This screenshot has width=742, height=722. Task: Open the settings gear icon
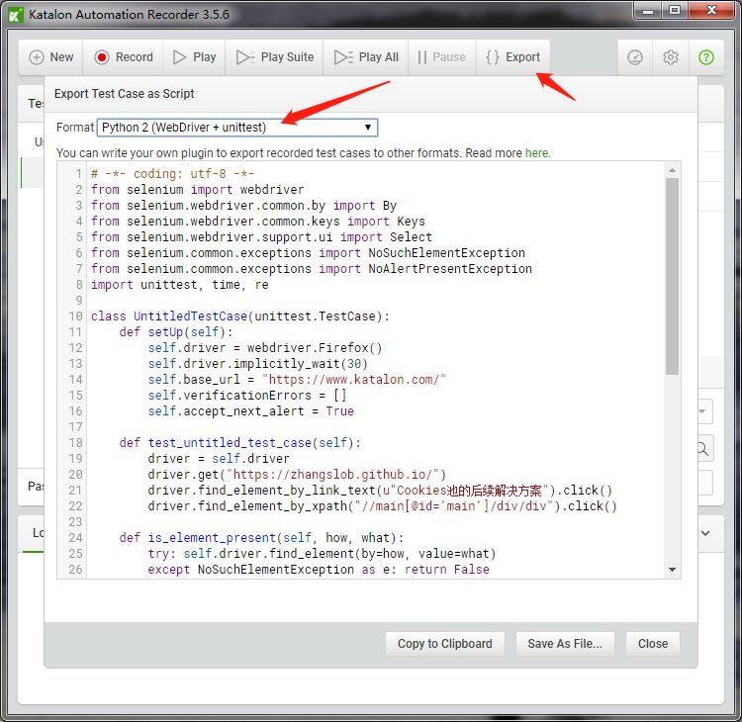tap(671, 57)
